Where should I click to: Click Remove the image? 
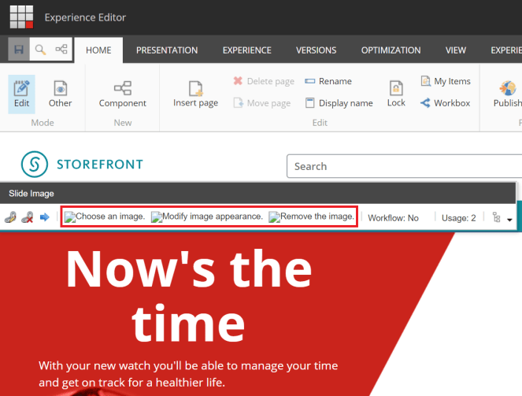[312, 217]
